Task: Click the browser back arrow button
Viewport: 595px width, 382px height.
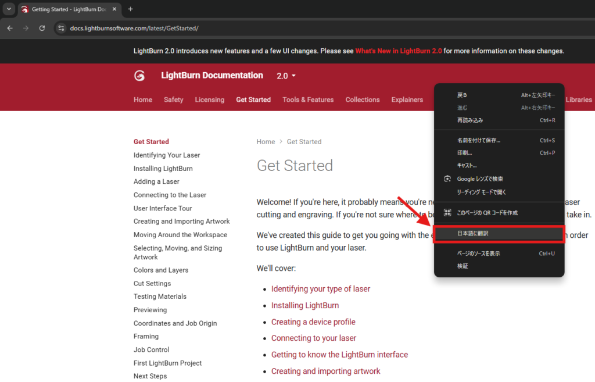Action: tap(10, 28)
